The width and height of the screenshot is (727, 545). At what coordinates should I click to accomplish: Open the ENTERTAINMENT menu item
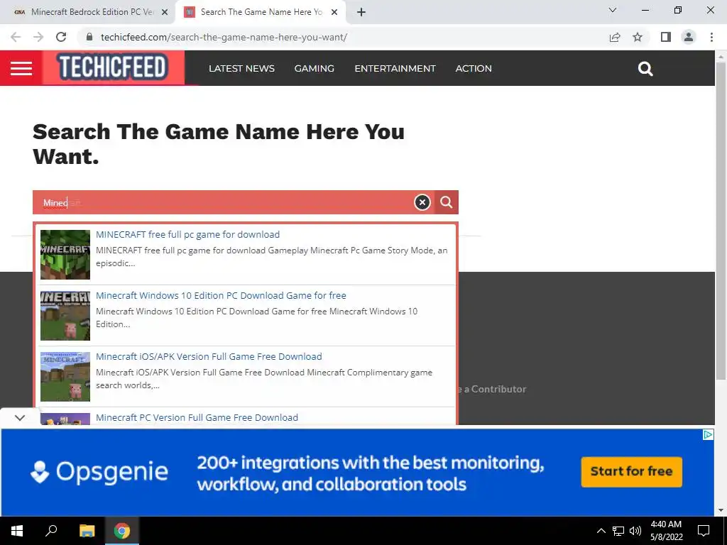pyautogui.click(x=395, y=69)
